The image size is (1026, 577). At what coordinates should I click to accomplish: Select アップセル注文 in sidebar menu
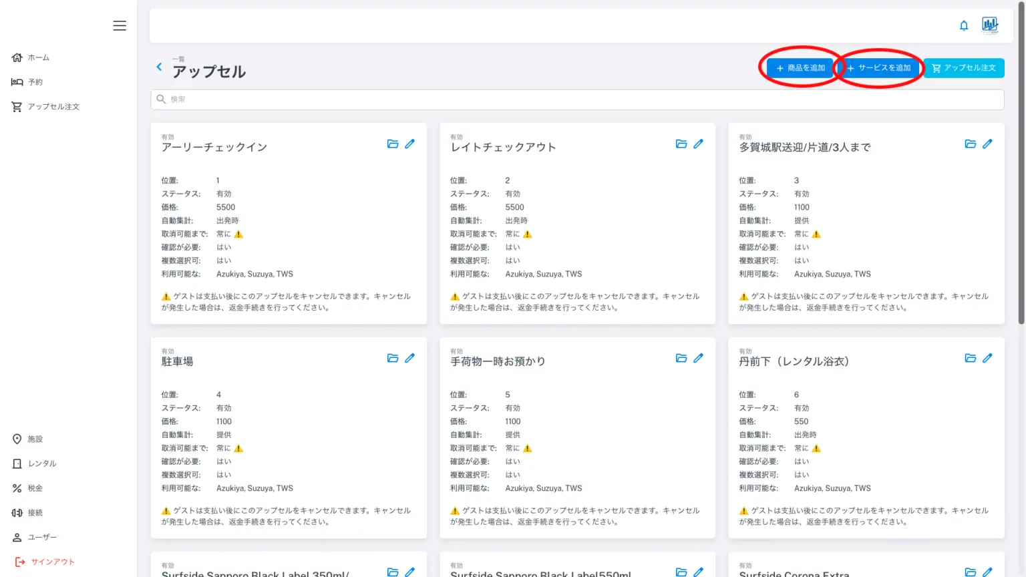53,107
